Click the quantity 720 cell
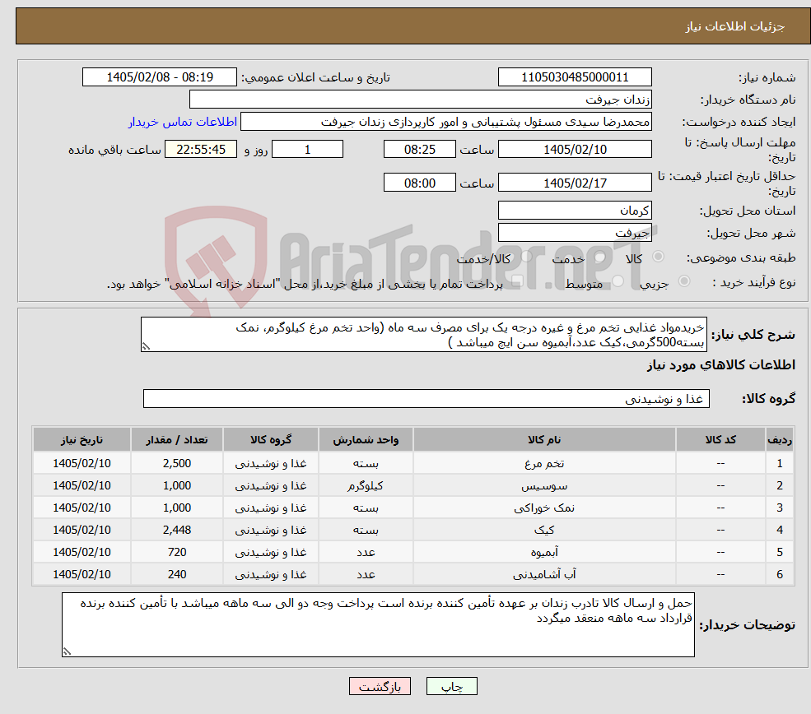Screen dimensions: 811x714 click(x=177, y=552)
